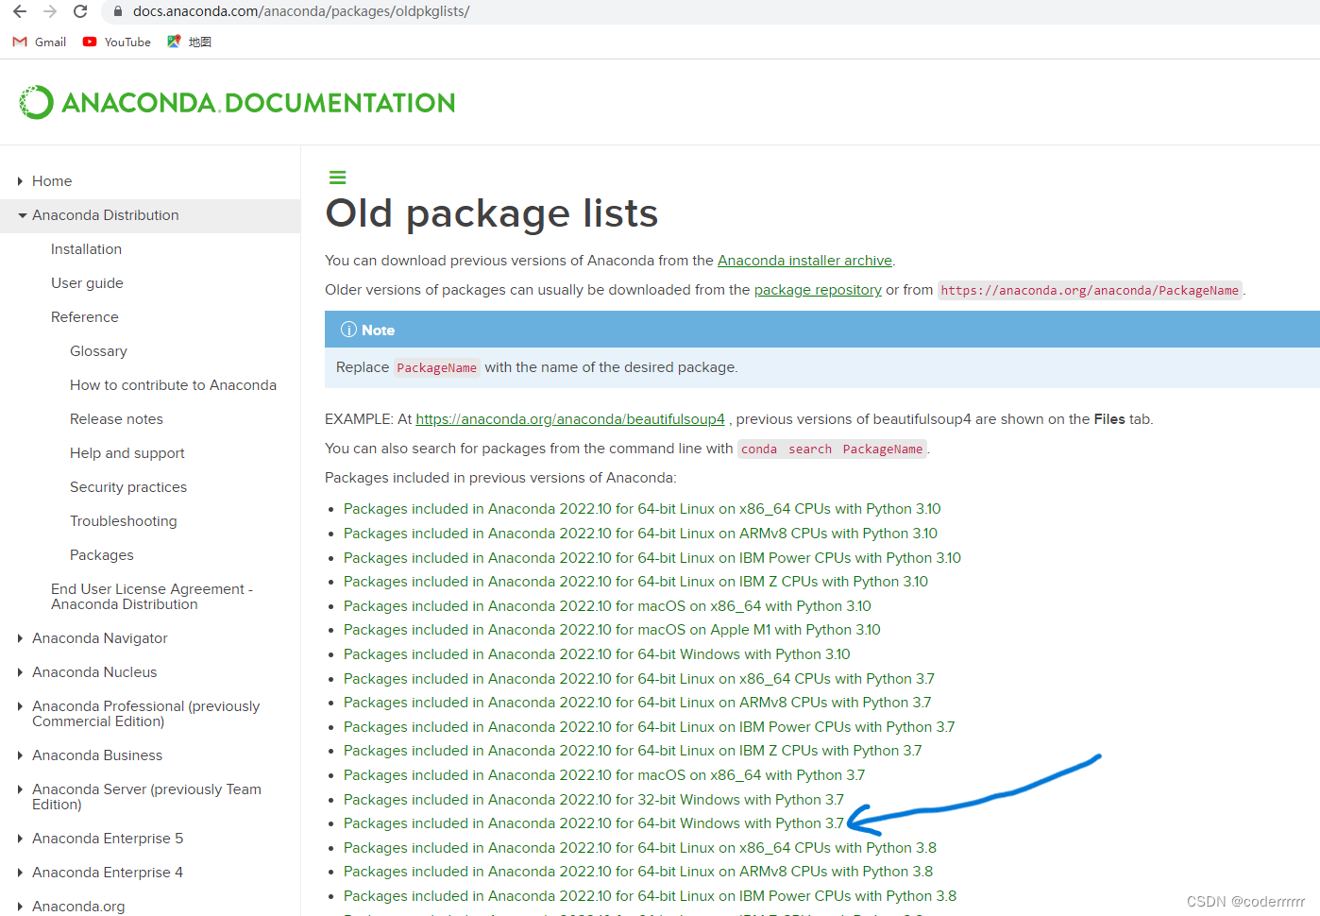Open How to contribute to Anaconda
The image size is (1320, 916).
click(173, 385)
